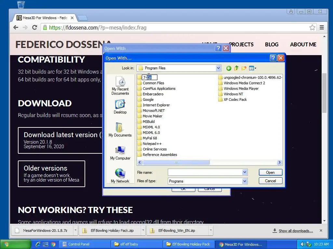The image size is (333, 249).
Task: Close the downloads bar
Action: coord(321,231)
